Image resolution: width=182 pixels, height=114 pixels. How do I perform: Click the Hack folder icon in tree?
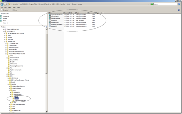pyautogui.click(x=7, y=35)
